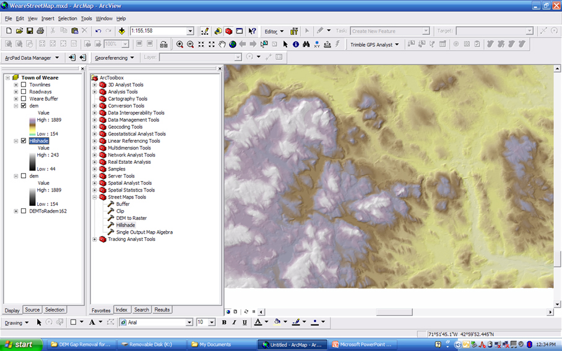Select the fixed Zoom Out tool
Screen dimensions: 562x351
[212, 44]
